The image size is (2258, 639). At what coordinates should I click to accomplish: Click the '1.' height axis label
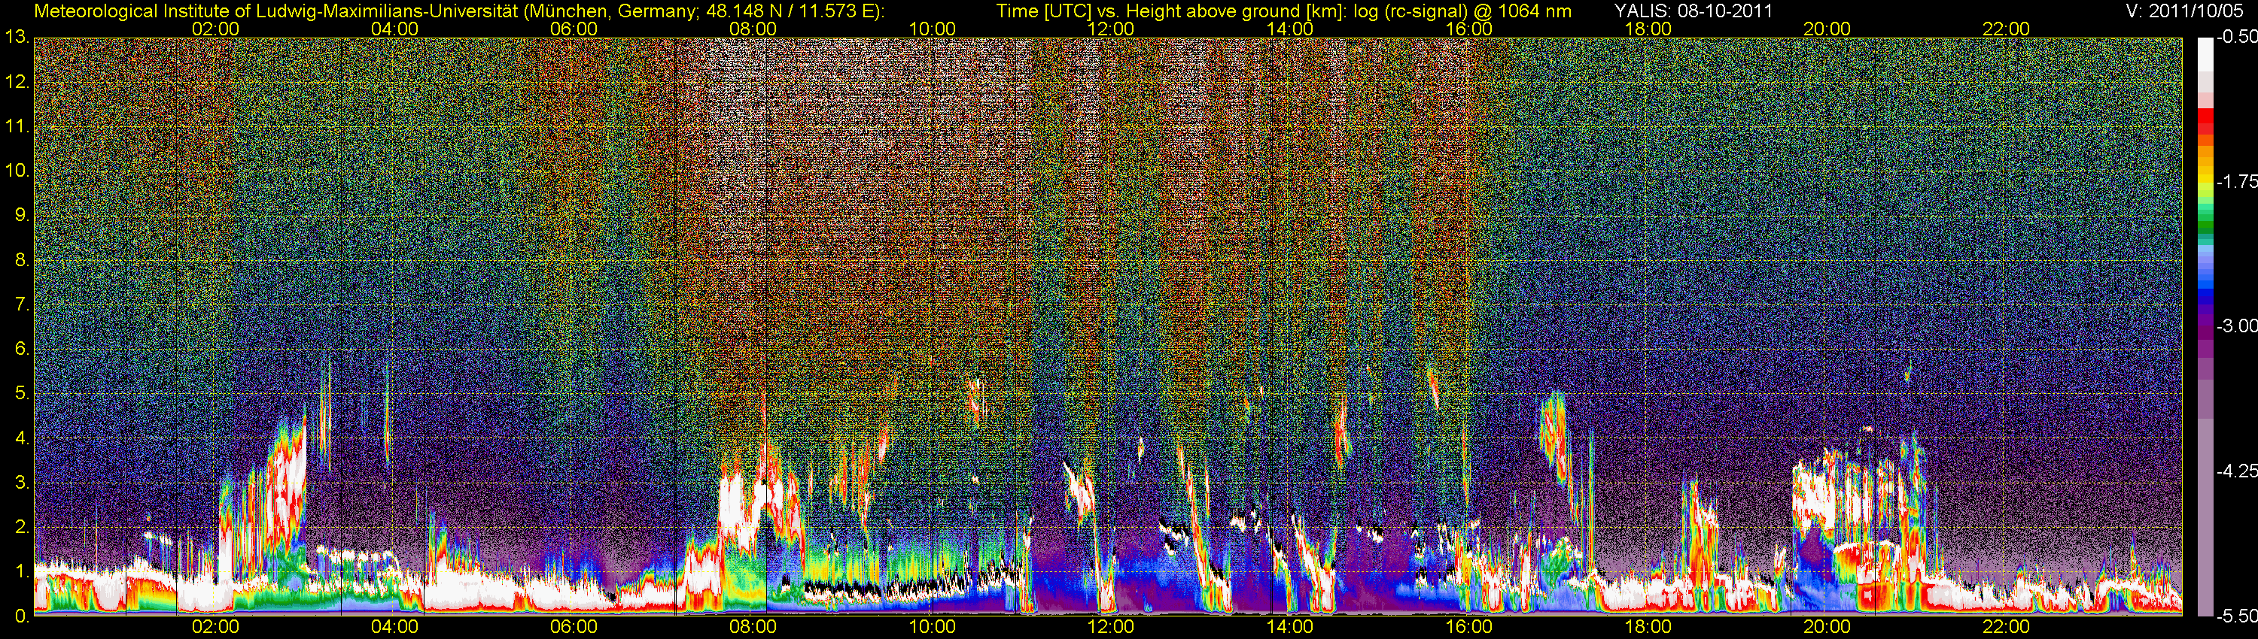tap(22, 571)
